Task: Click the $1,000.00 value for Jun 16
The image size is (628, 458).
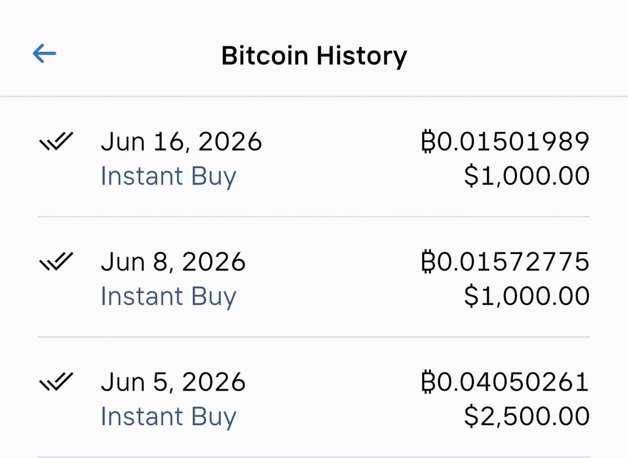Action: coord(527,177)
